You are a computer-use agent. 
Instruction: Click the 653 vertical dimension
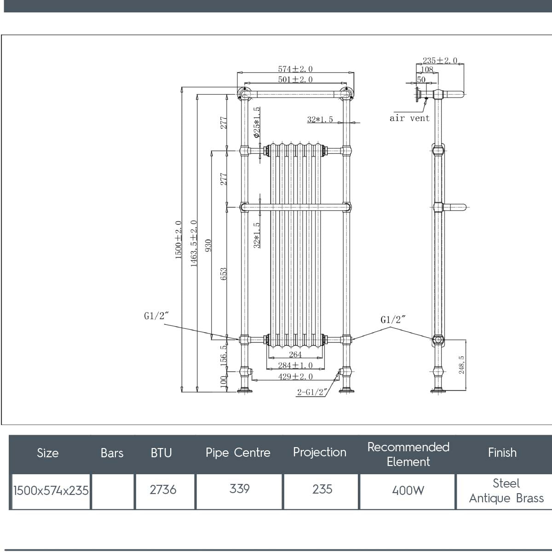click(x=224, y=274)
